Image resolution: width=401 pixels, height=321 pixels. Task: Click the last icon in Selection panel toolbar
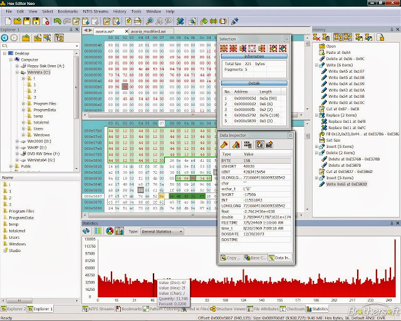click(x=283, y=48)
